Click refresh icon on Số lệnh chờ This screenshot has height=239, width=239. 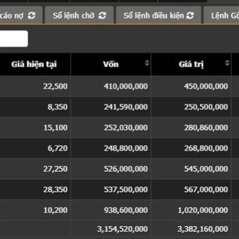pos(102,16)
